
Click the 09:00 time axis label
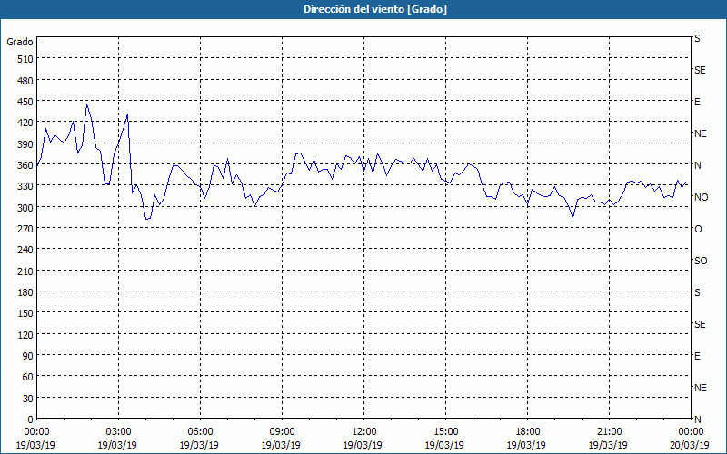(282, 432)
